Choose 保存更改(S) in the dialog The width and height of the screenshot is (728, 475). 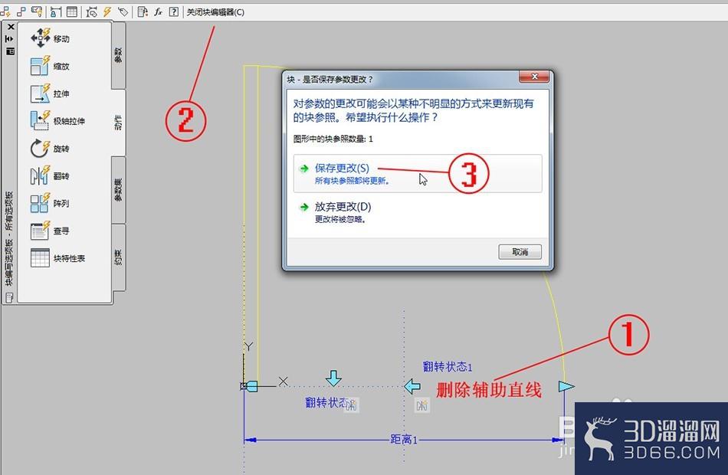pyautogui.click(x=418, y=173)
